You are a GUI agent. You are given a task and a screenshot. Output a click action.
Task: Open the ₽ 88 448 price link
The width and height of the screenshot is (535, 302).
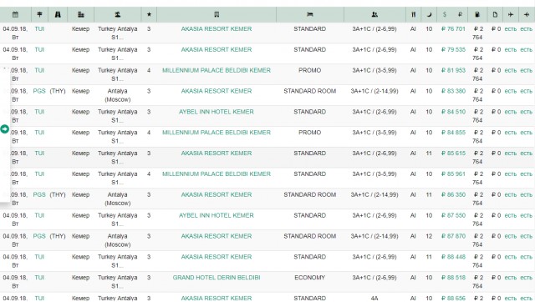[453, 257]
